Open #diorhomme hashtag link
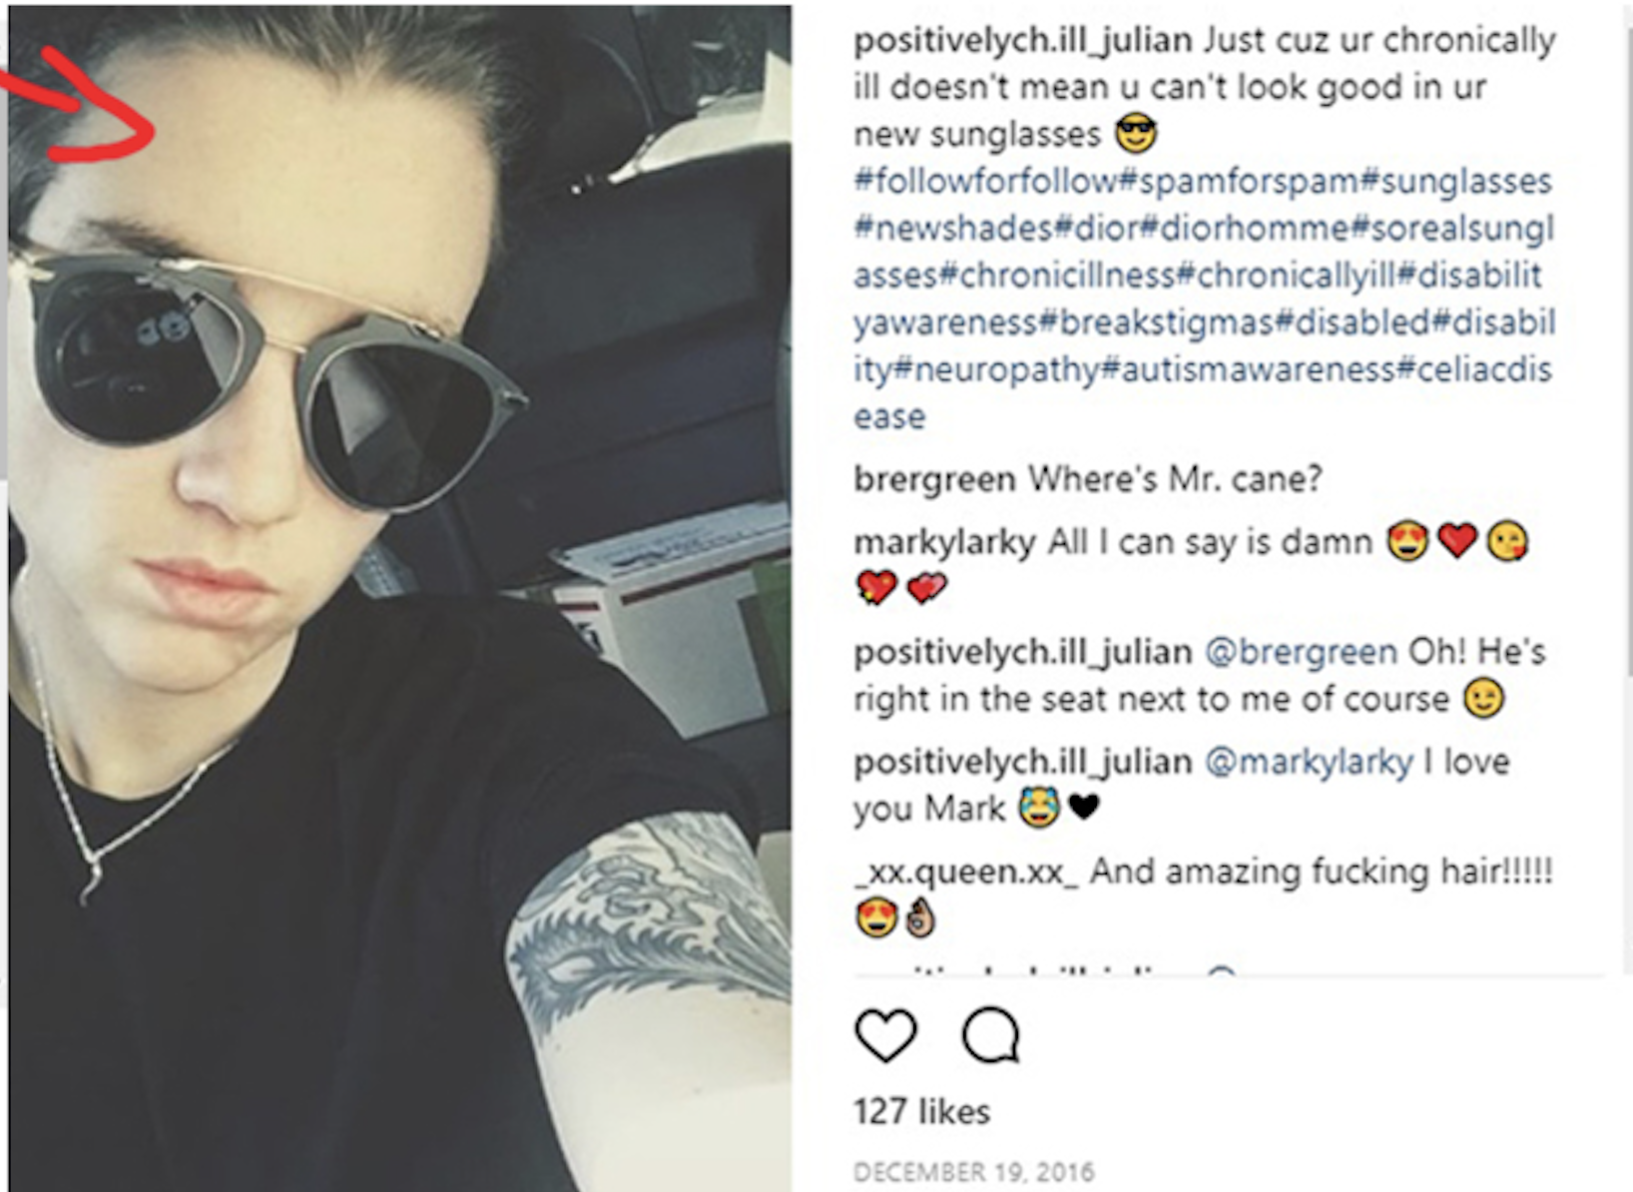This screenshot has height=1192, width=1633. point(1245,228)
